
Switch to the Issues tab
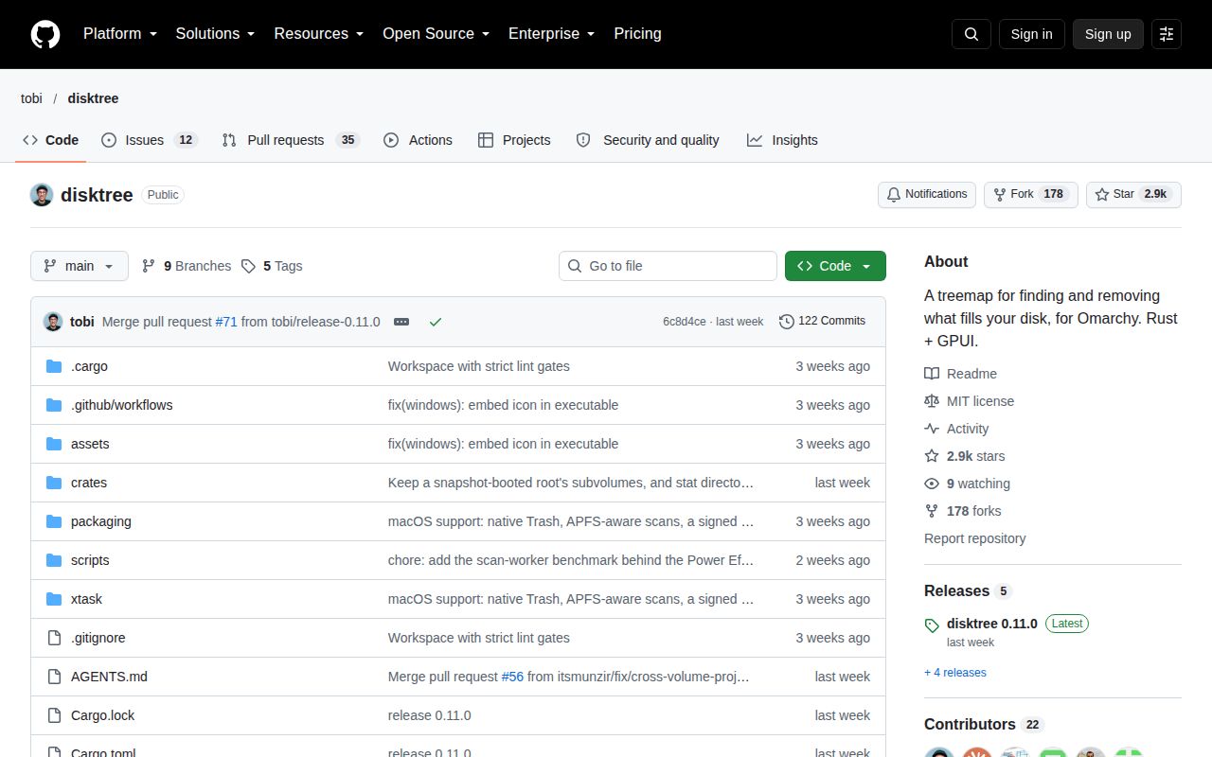(149, 140)
